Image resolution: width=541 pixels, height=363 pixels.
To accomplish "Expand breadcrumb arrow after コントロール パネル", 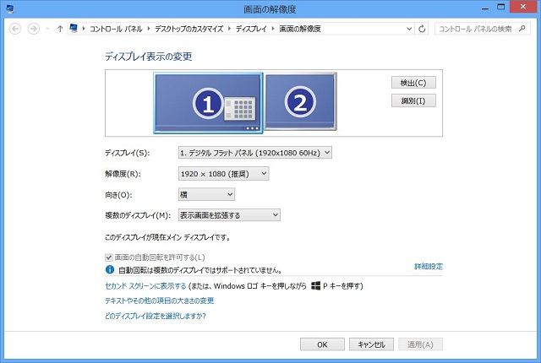I will (x=149, y=29).
